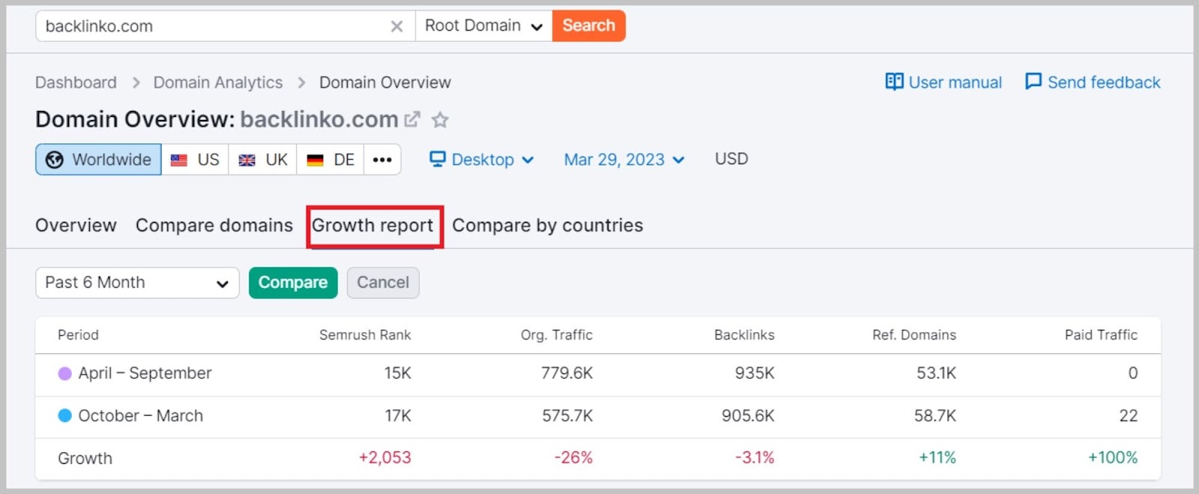Click the October – March row label
Viewport: 1199px width, 494px height.
(x=140, y=416)
